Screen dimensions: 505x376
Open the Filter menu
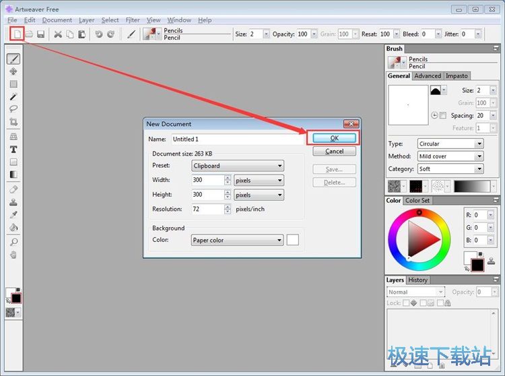click(133, 20)
